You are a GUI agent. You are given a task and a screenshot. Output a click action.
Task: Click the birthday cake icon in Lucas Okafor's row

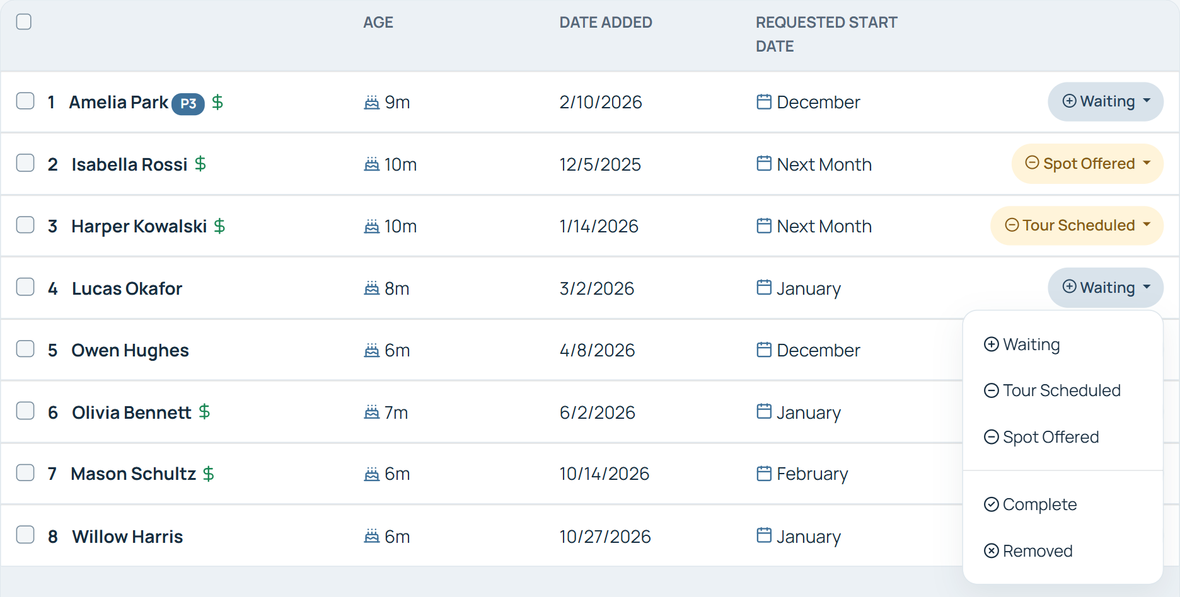click(x=372, y=288)
